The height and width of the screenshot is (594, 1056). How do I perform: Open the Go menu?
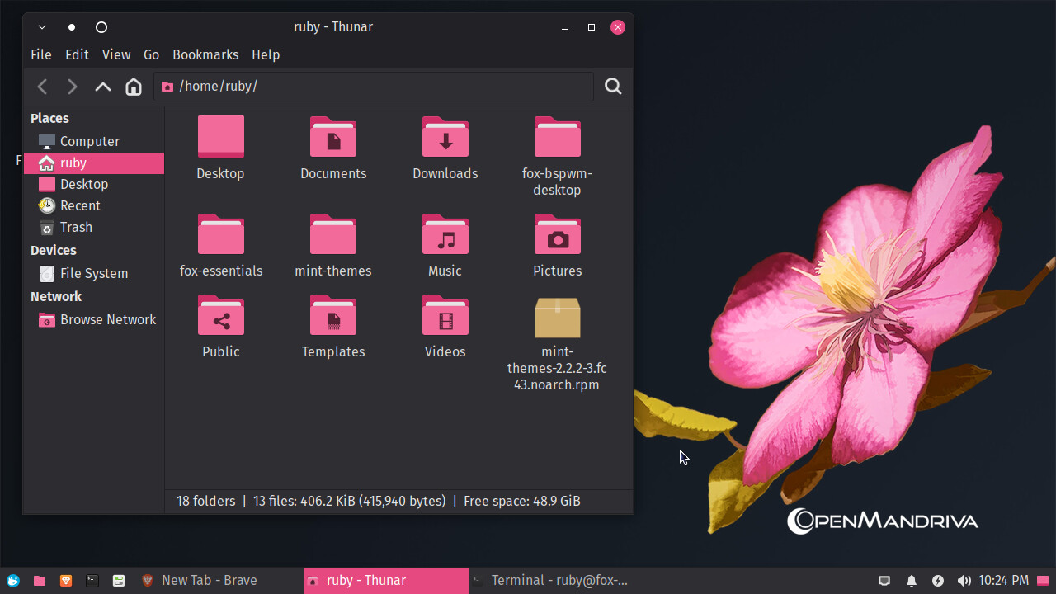(x=151, y=54)
